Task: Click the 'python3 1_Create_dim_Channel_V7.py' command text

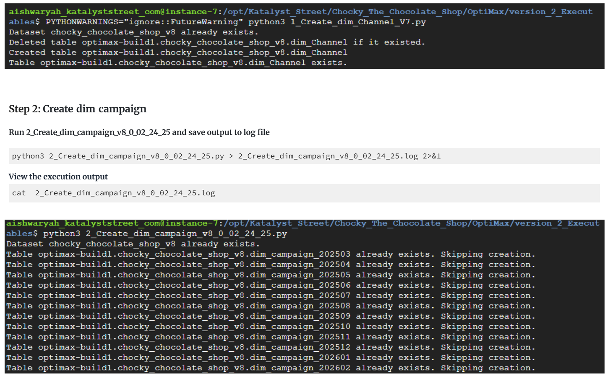Action: pyautogui.click(x=337, y=22)
